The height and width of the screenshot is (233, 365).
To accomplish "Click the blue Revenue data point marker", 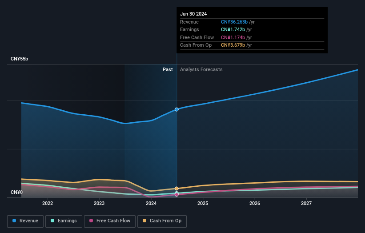I will click(x=176, y=109).
